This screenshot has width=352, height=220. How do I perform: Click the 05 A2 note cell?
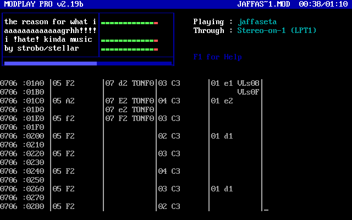tap(64, 101)
